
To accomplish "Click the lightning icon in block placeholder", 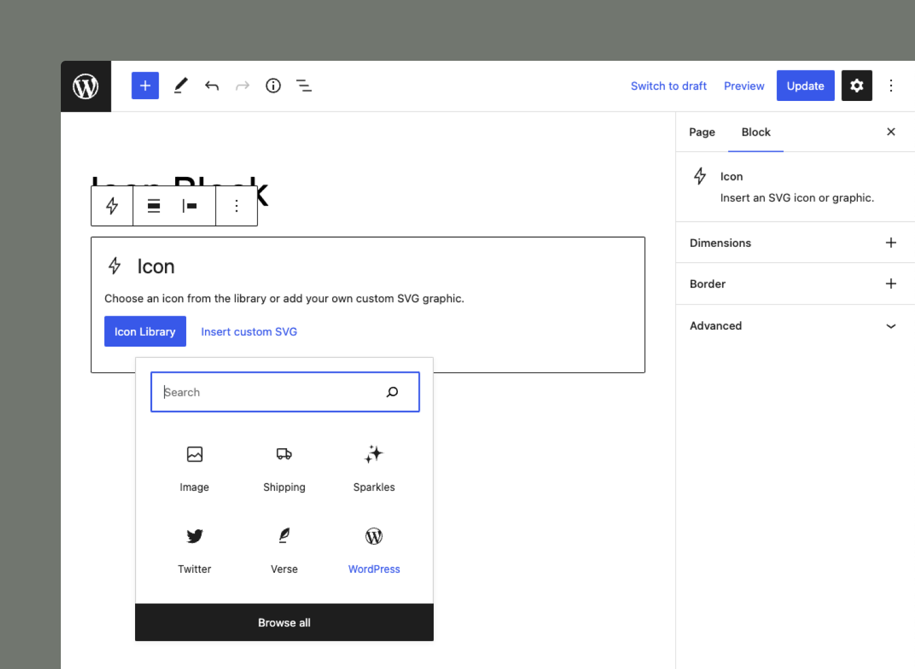I will point(114,266).
